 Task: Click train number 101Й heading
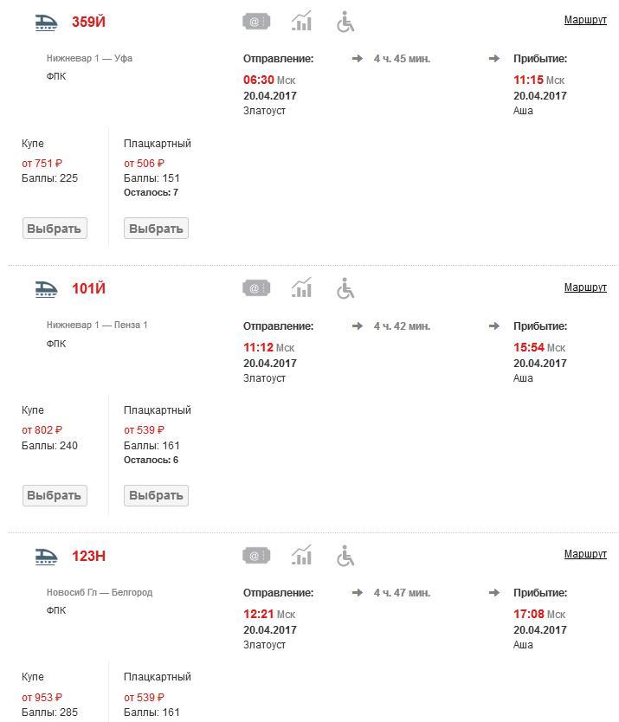click(88, 289)
